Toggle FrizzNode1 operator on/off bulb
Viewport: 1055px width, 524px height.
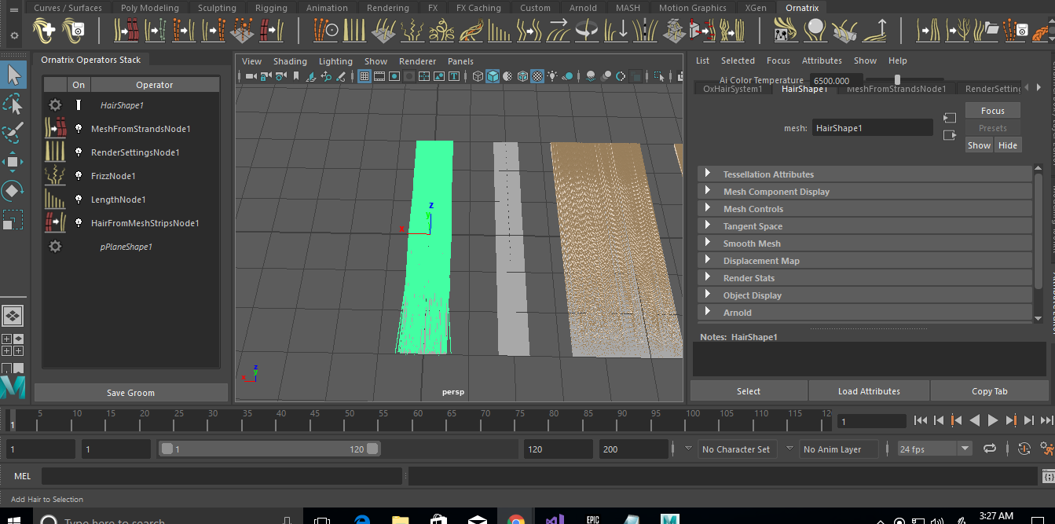[79, 176]
